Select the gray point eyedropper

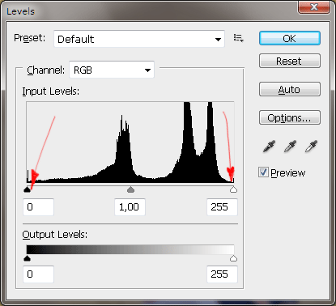[290, 147]
